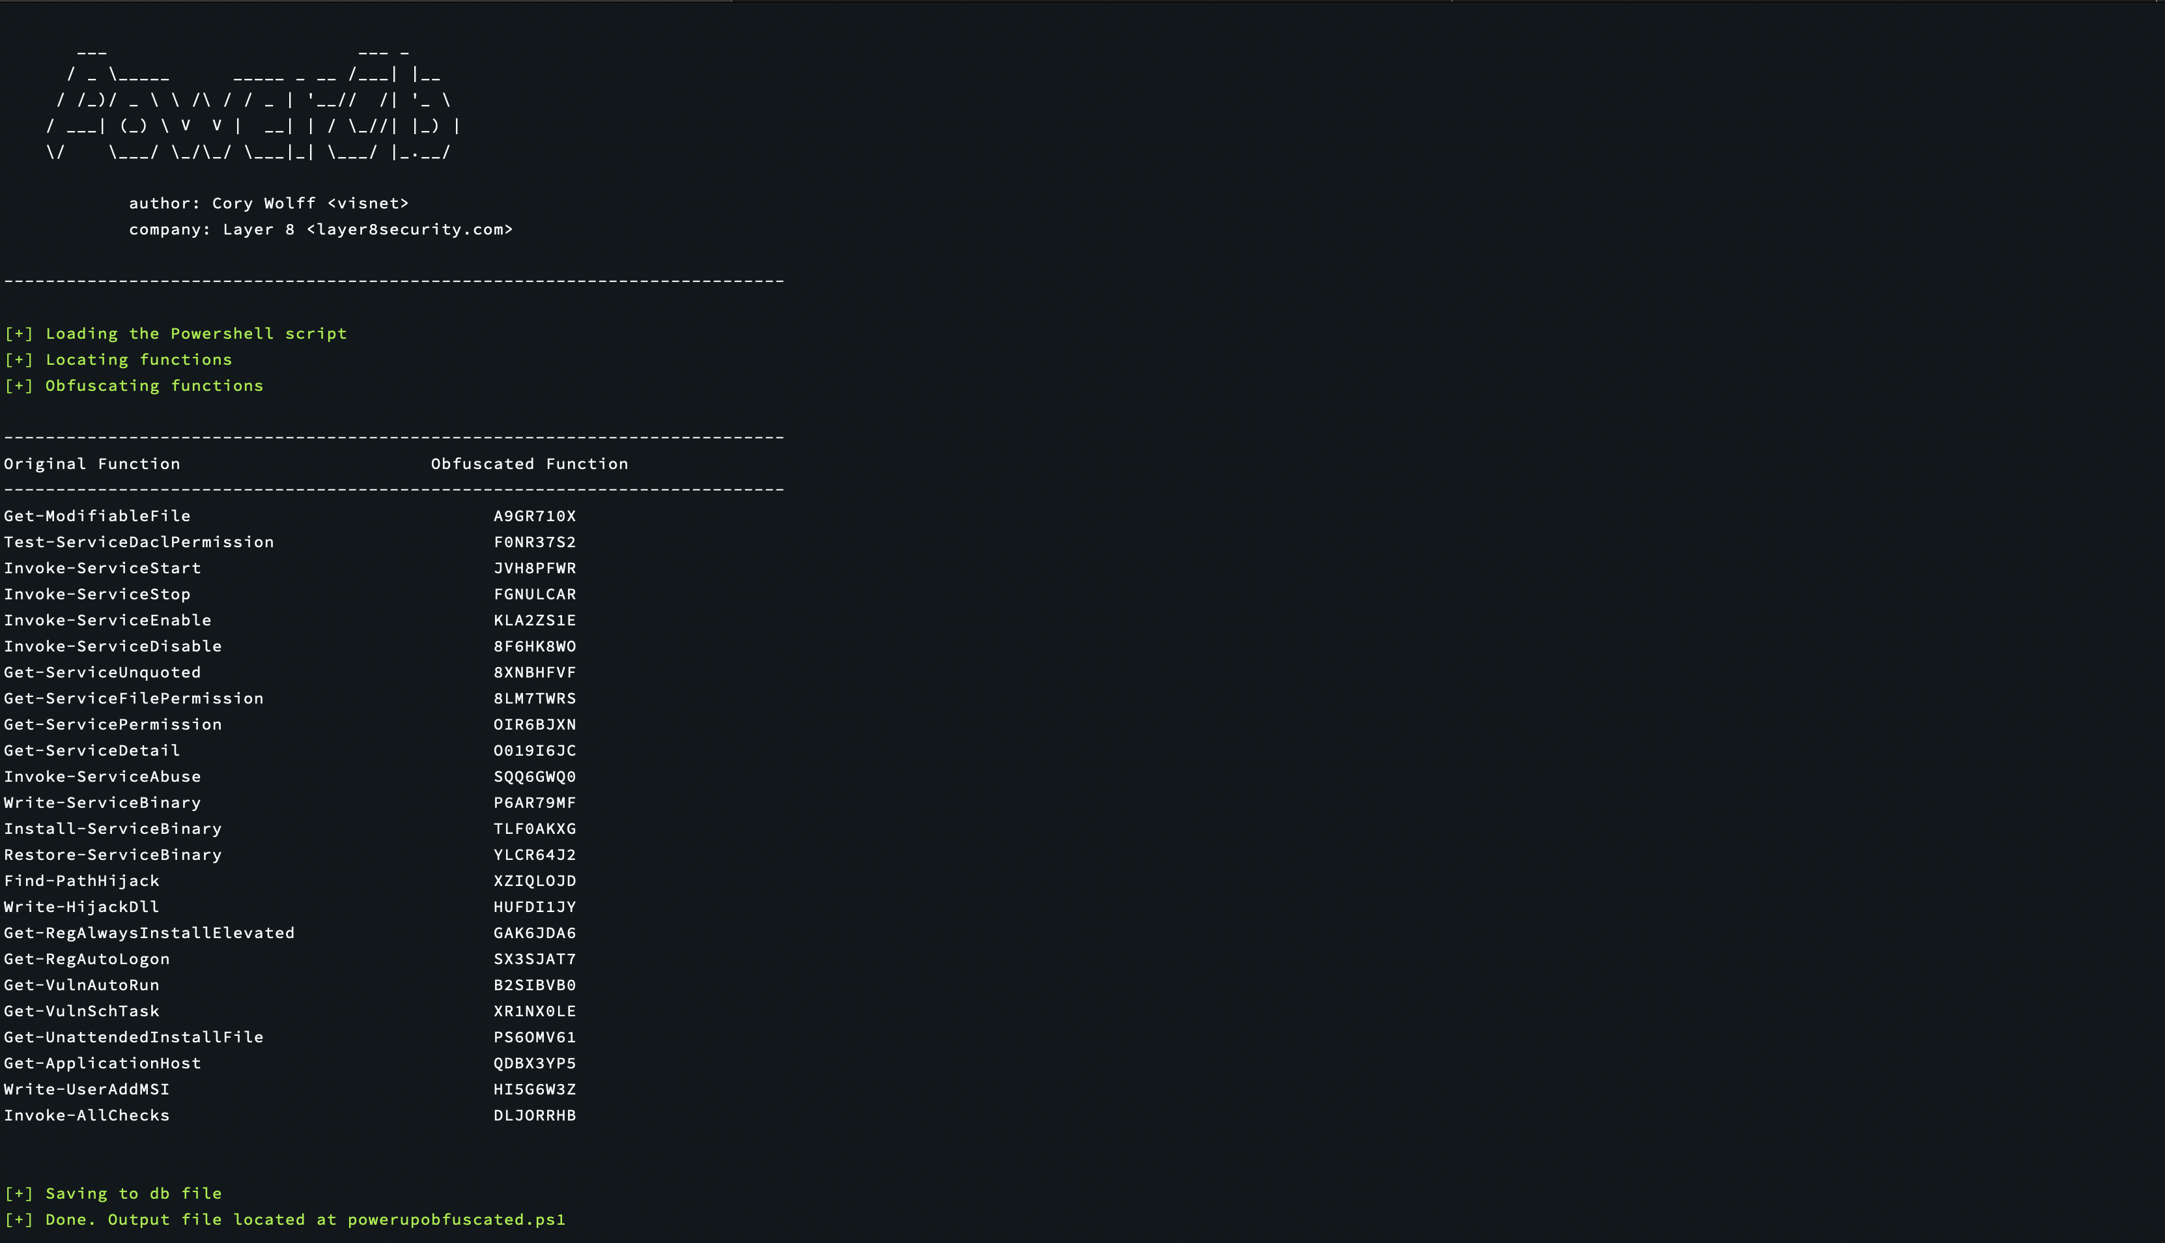Select the 'Saving to db file' status line
This screenshot has width=2165, height=1243.
coord(113,1193)
